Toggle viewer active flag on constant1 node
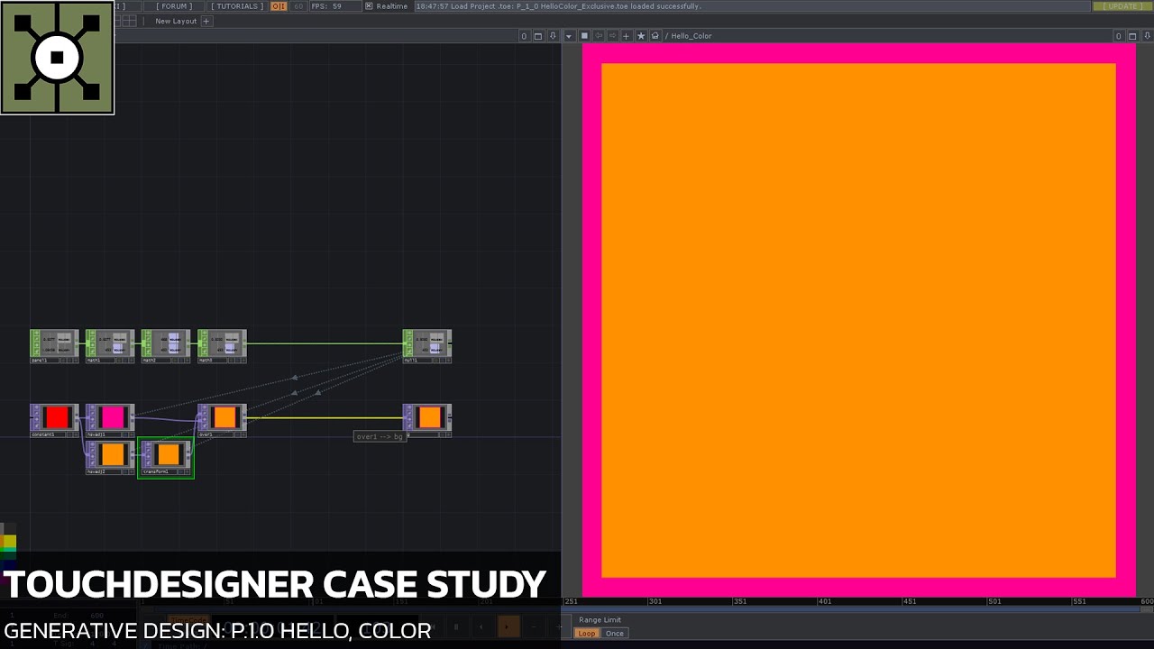Viewport: 1154px width, 649px height. click(x=75, y=434)
